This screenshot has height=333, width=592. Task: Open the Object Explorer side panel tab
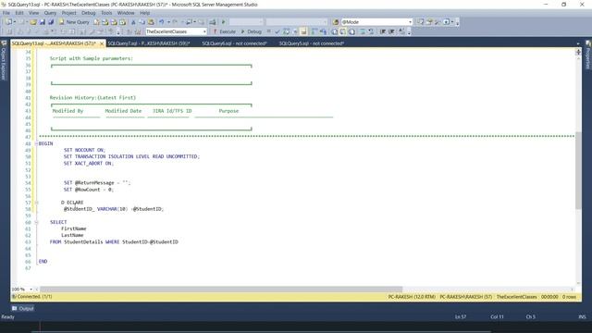(x=4, y=60)
